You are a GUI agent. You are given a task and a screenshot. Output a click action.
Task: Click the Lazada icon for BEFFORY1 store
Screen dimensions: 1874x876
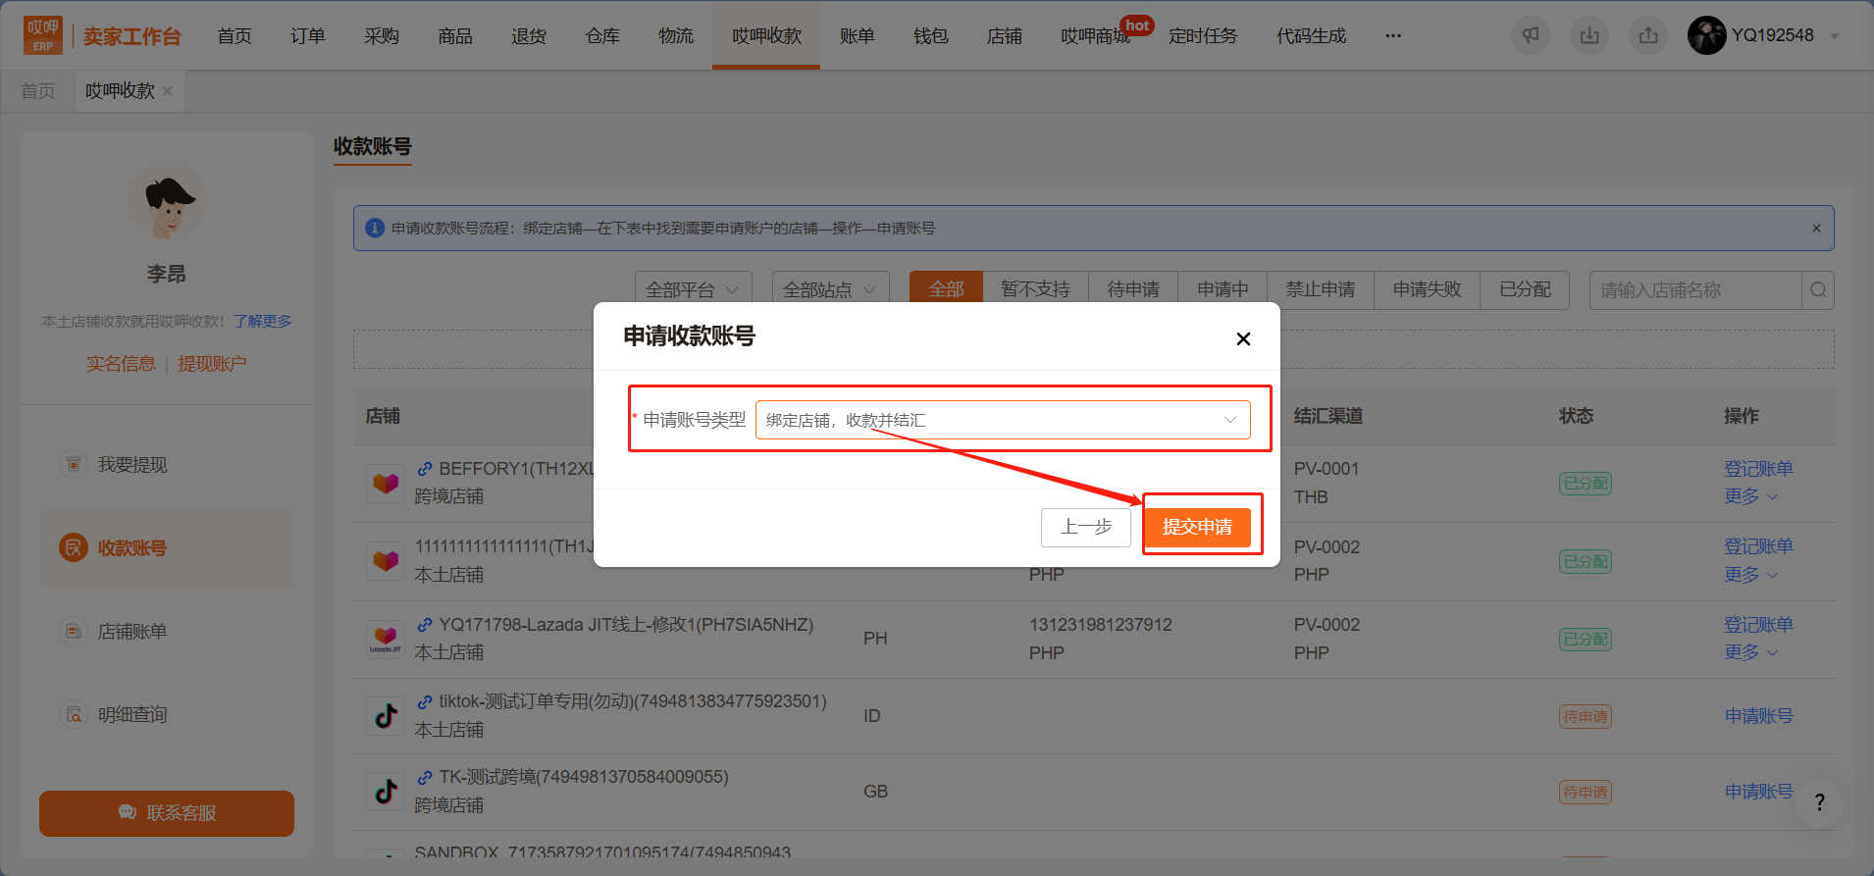click(386, 483)
